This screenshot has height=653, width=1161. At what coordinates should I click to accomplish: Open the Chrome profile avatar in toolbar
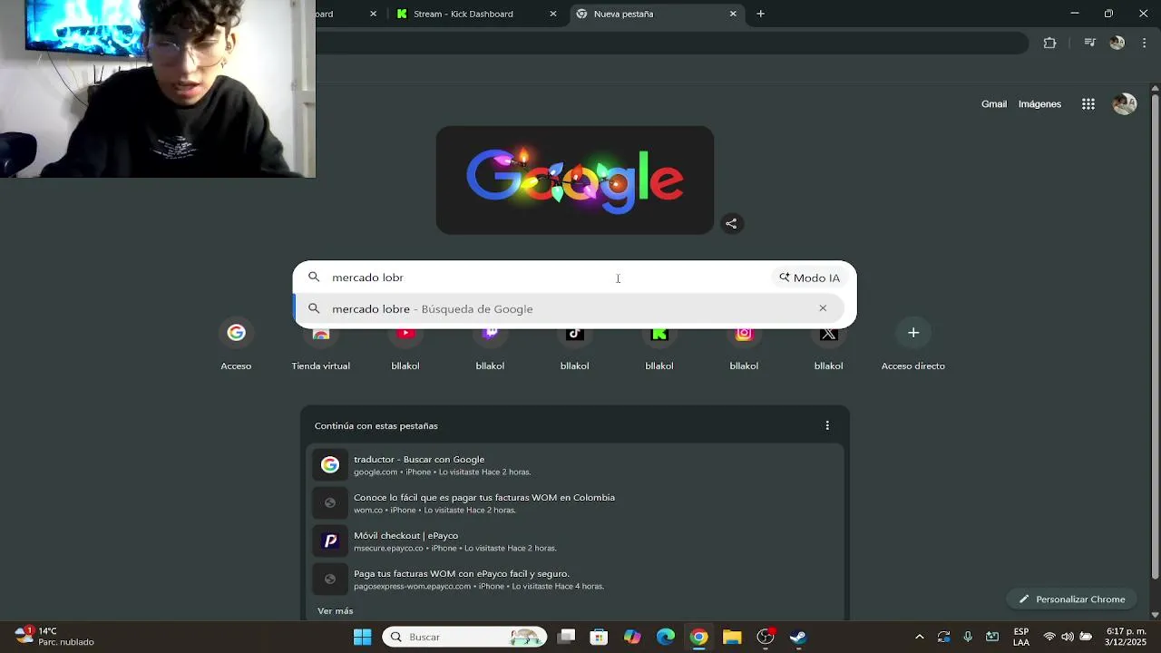[x=1117, y=43]
